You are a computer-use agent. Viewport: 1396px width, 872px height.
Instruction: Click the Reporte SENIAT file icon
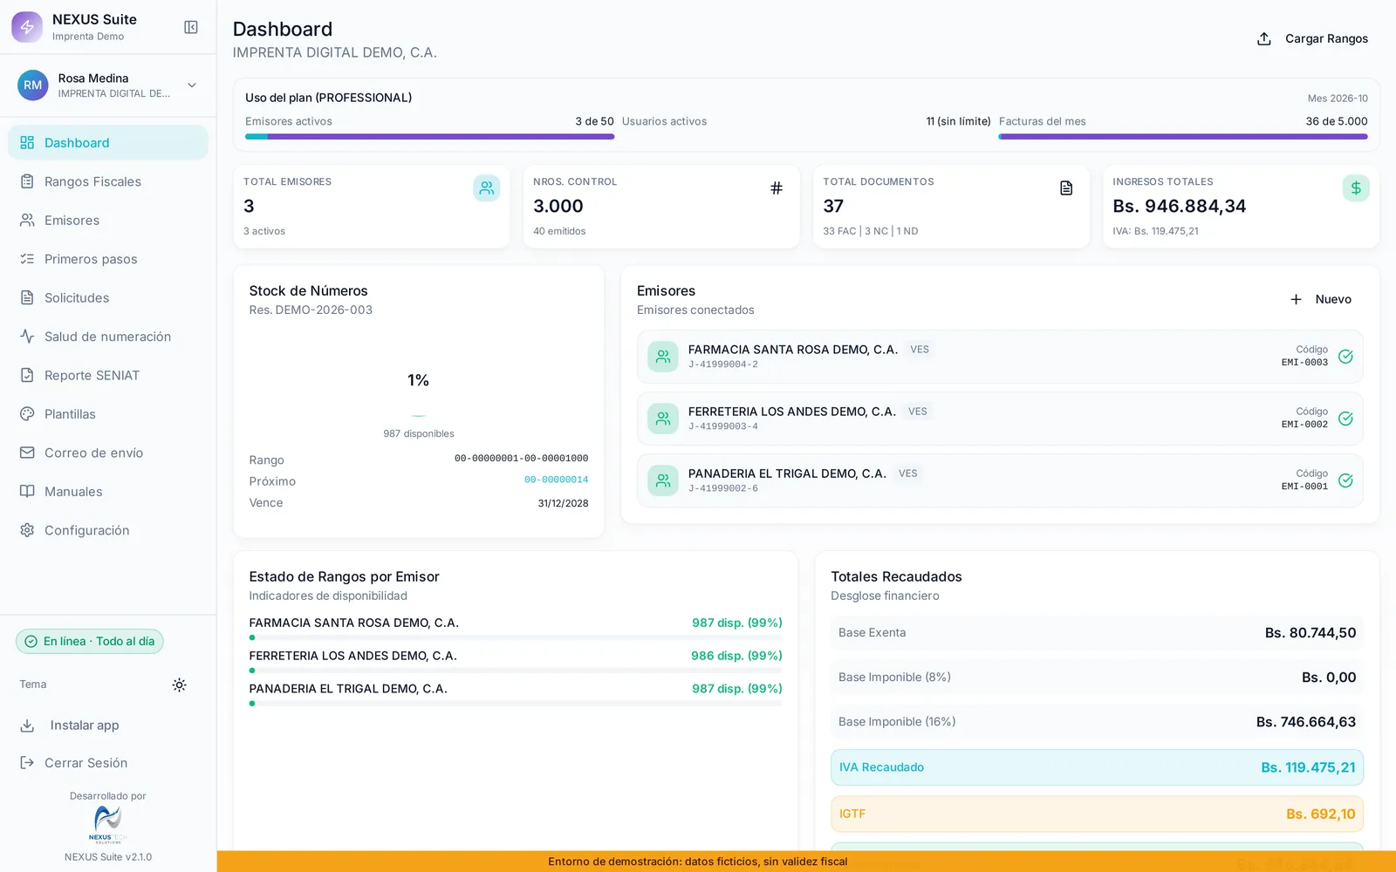27,375
